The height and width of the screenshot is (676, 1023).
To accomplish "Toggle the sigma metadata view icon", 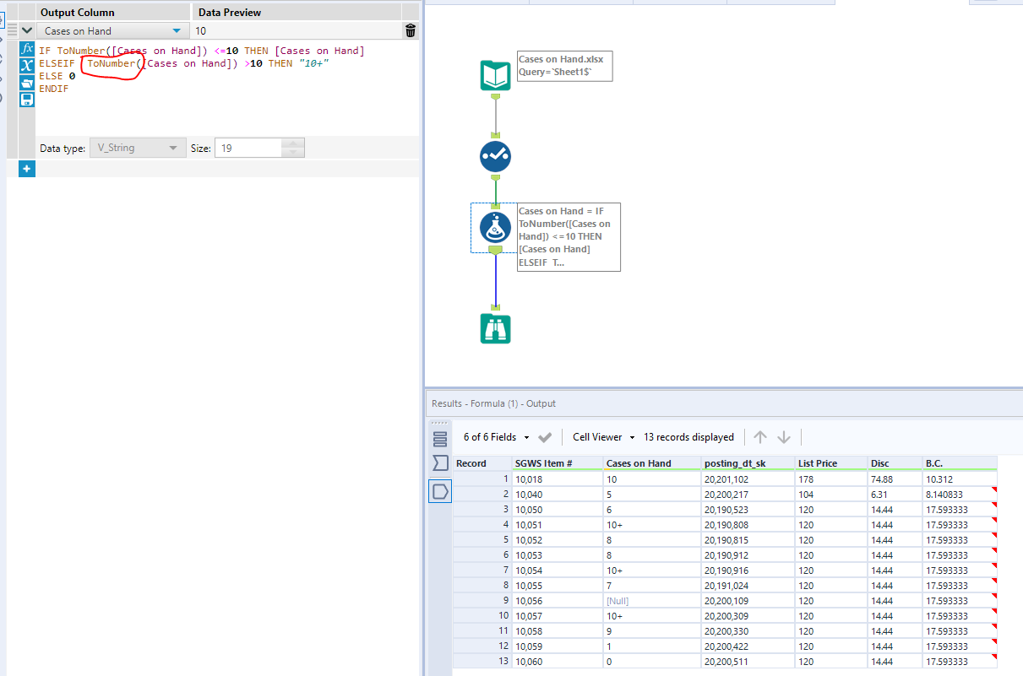I will coord(439,463).
